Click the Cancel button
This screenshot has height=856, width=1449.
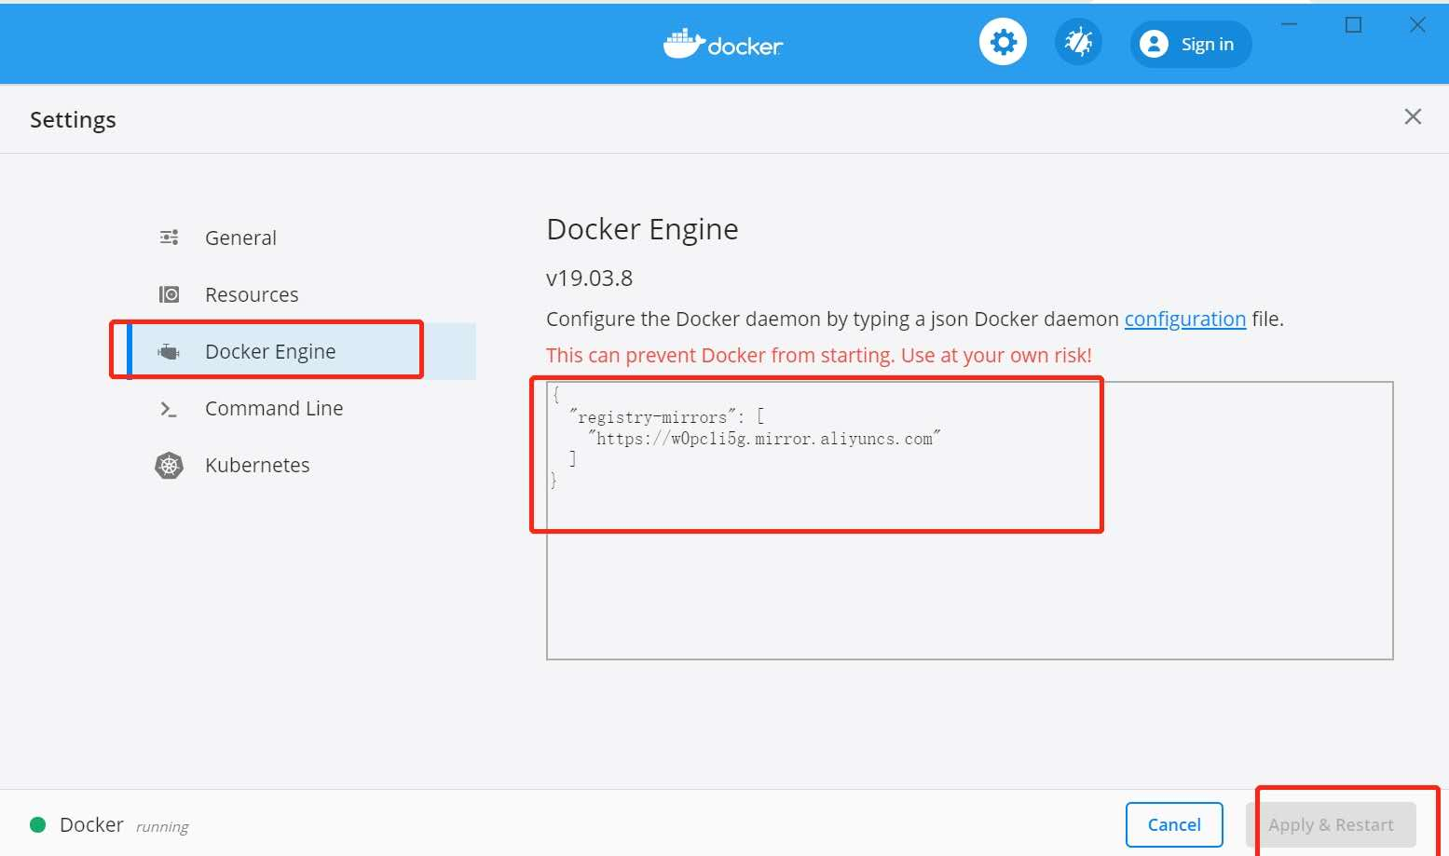click(x=1174, y=824)
